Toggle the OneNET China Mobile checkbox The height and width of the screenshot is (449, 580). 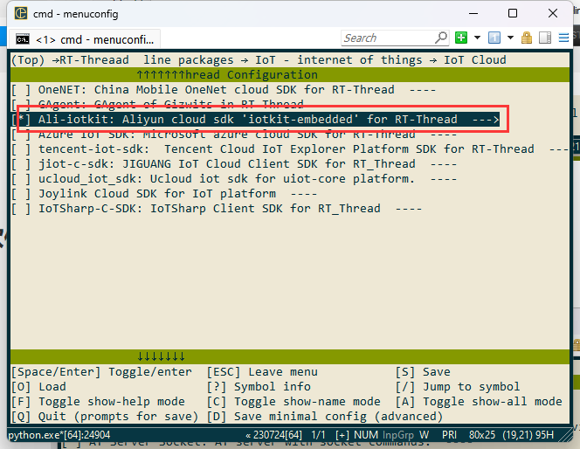(x=21, y=90)
